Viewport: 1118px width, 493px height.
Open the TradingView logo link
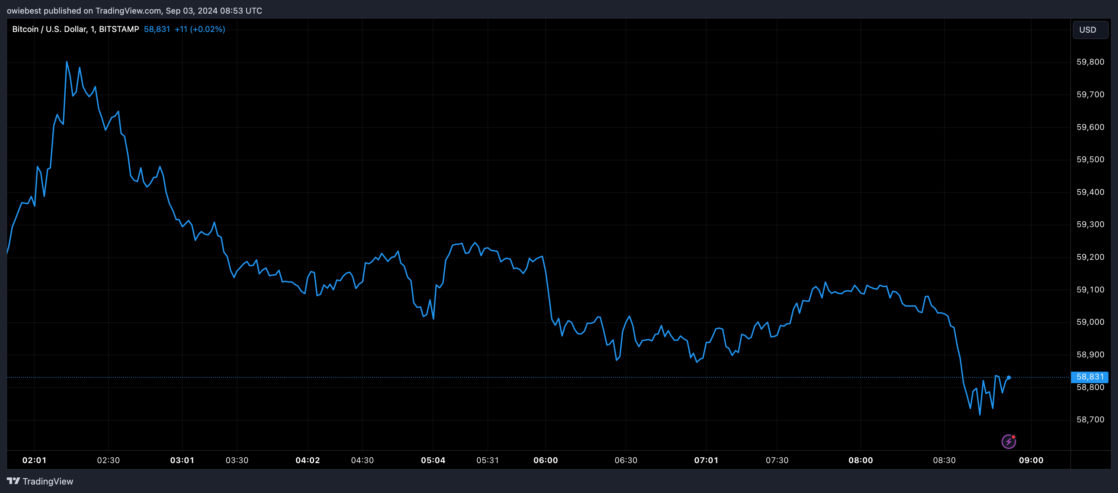click(40, 481)
